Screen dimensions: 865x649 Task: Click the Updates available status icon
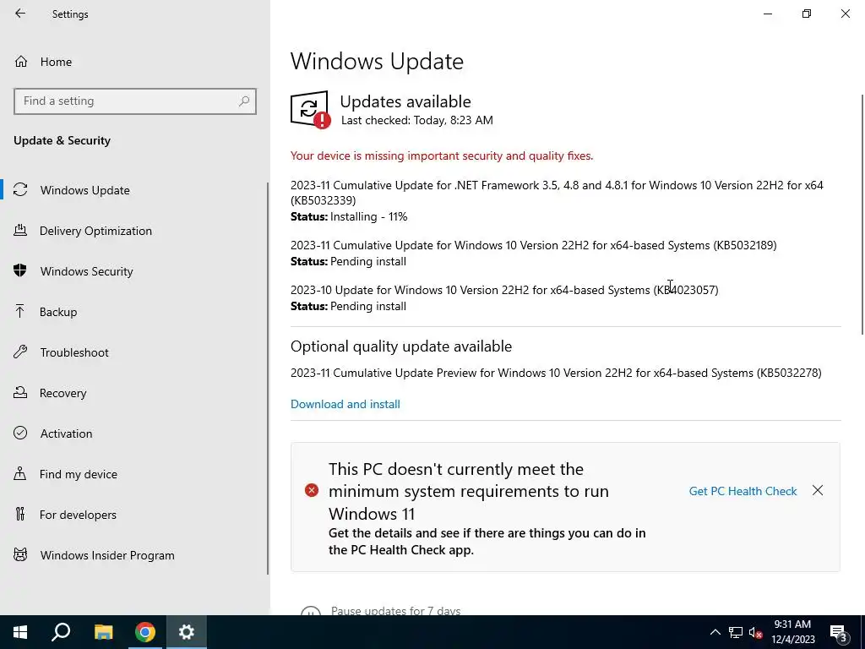tap(310, 109)
